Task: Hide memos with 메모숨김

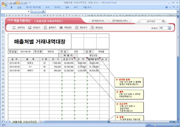Action: [97, 27]
